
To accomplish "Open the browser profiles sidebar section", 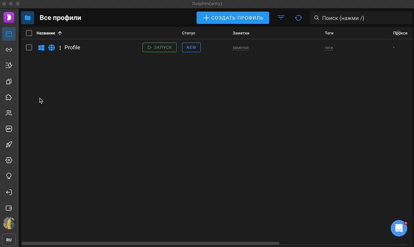I will pos(9,34).
